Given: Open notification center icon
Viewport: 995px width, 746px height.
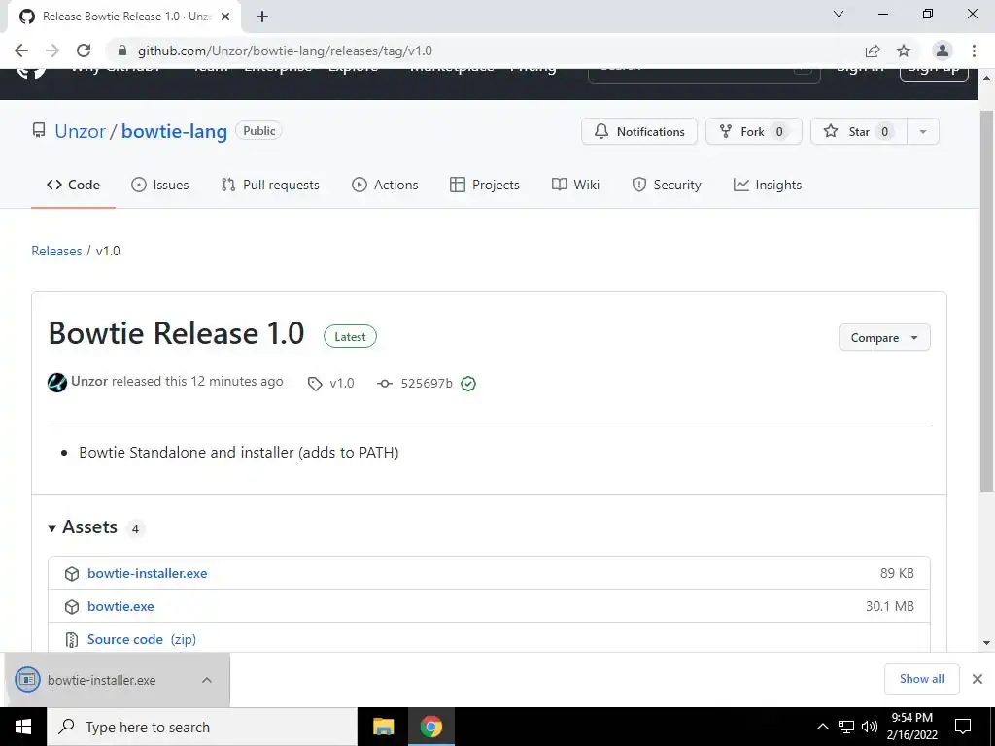Looking at the screenshot, I should [x=963, y=727].
